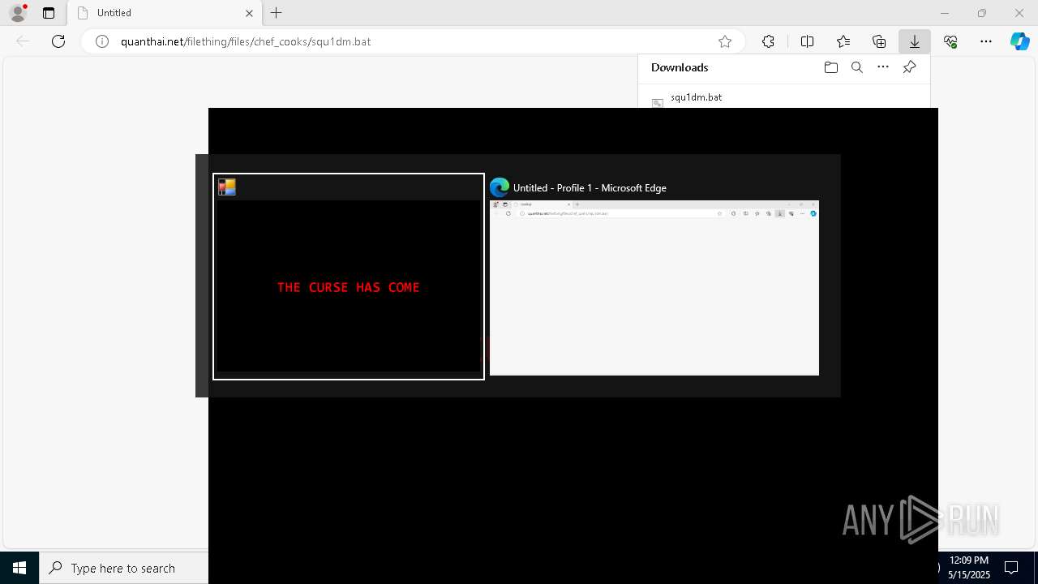Click the Edge logo in task switcher
This screenshot has width=1038, height=584.
pyautogui.click(x=500, y=187)
